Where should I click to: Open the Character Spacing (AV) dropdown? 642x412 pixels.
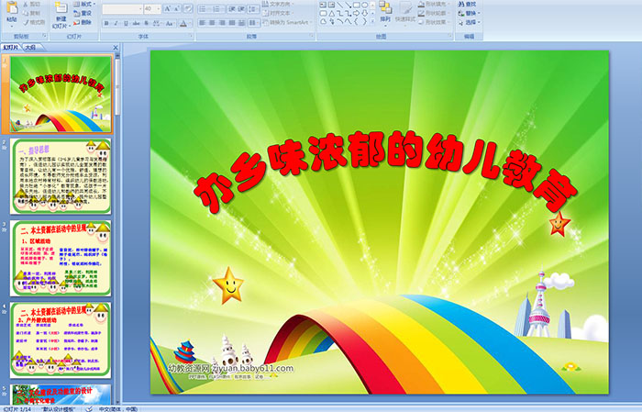click(x=158, y=23)
